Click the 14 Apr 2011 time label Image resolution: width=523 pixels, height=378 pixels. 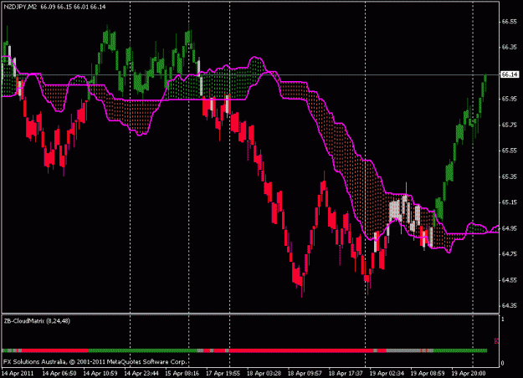[18, 373]
